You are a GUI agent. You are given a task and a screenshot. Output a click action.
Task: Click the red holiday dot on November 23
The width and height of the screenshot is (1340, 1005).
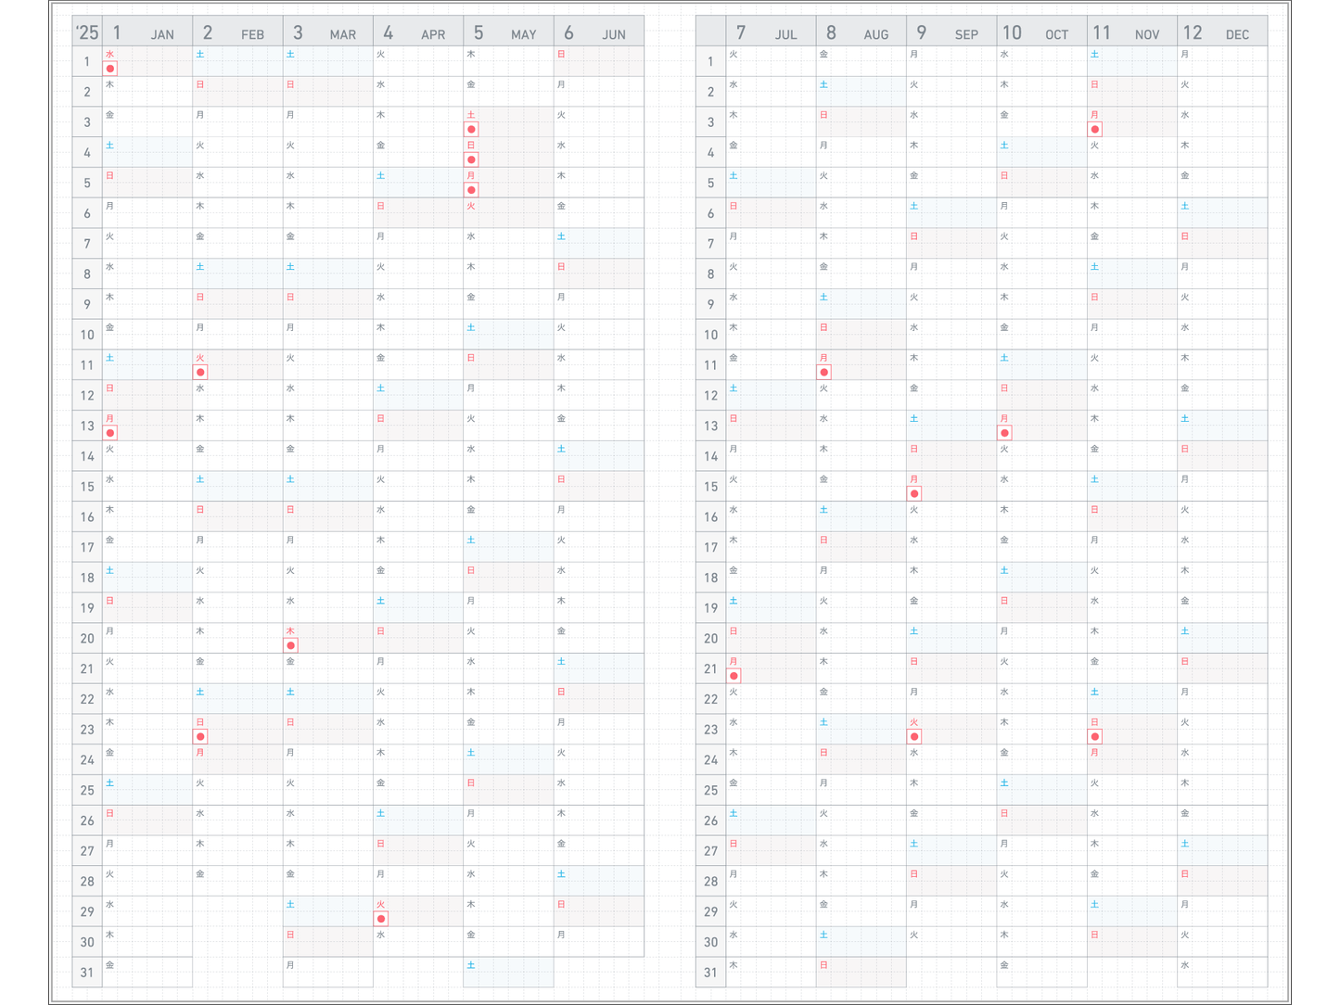1095,736
